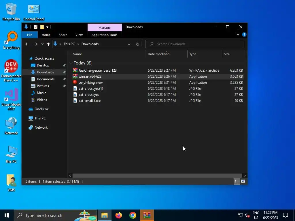Image resolution: width=295 pixels, height=221 pixels.
Task: Select the VM5 folder on desktop
Action: pos(11,183)
